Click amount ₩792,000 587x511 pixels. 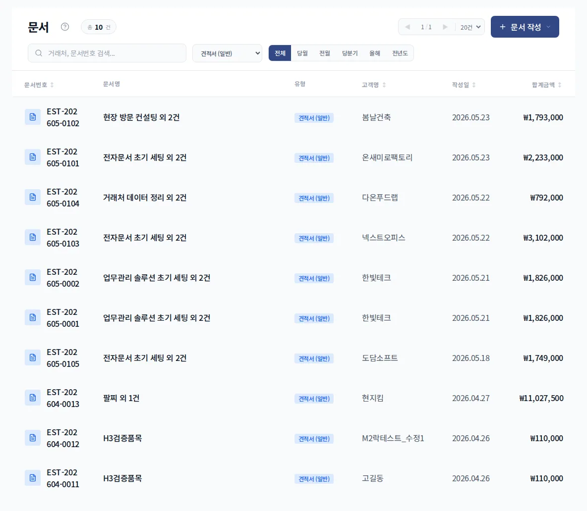tap(546, 198)
